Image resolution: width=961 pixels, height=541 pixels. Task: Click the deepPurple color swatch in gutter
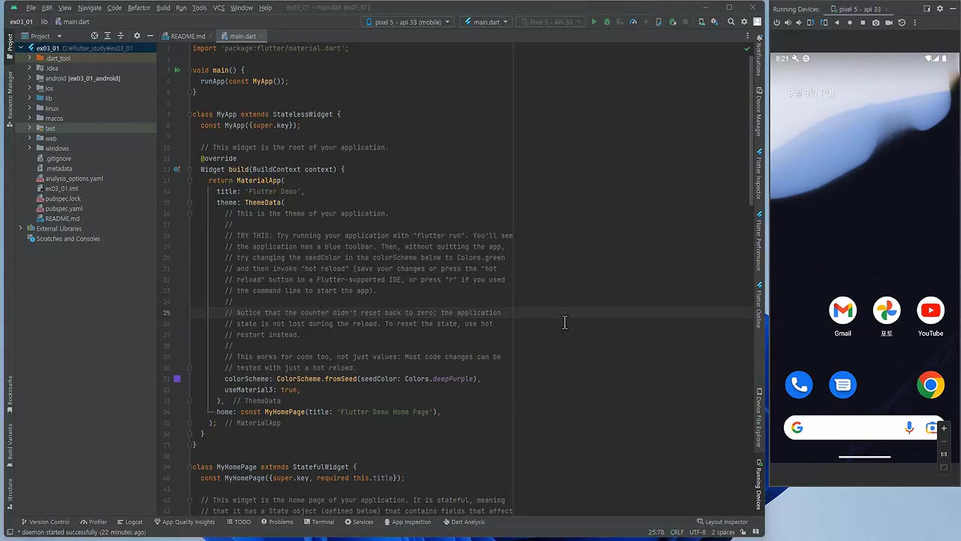click(x=177, y=379)
